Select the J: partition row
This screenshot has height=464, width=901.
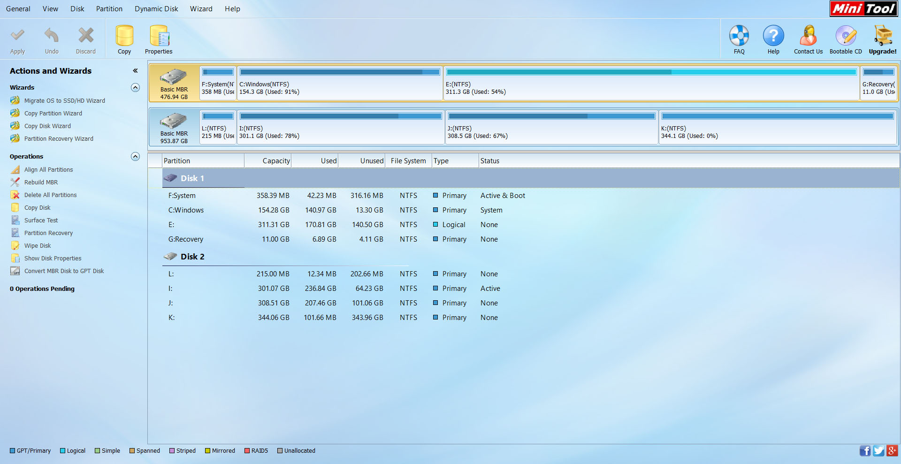click(531, 303)
